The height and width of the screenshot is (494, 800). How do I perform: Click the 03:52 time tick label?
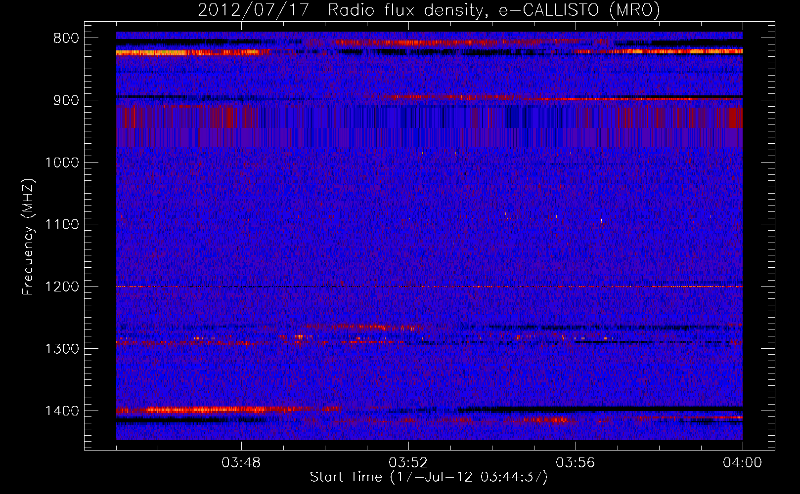click(x=408, y=463)
